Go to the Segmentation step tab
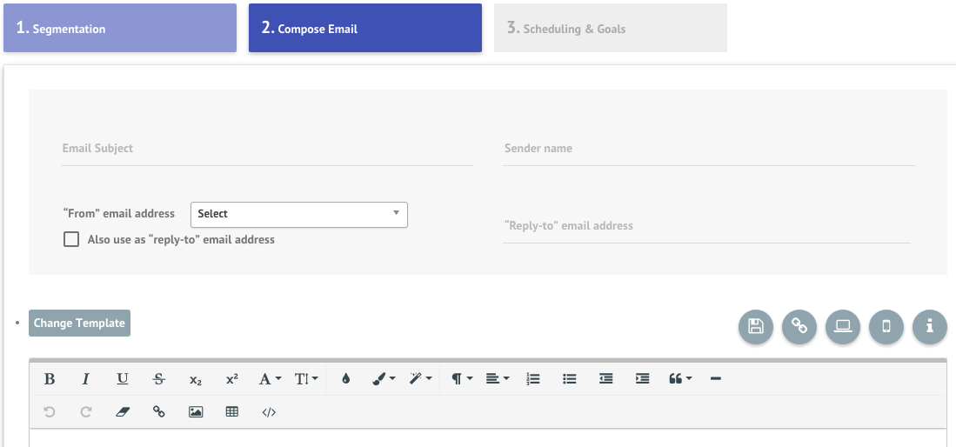 point(120,28)
